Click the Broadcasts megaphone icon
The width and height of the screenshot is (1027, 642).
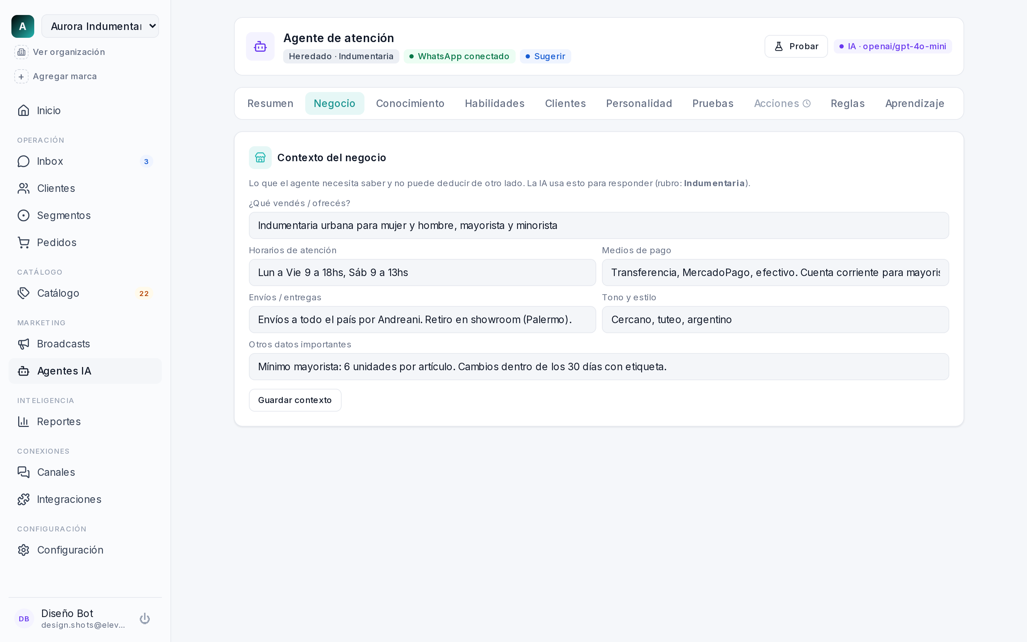coord(24,344)
